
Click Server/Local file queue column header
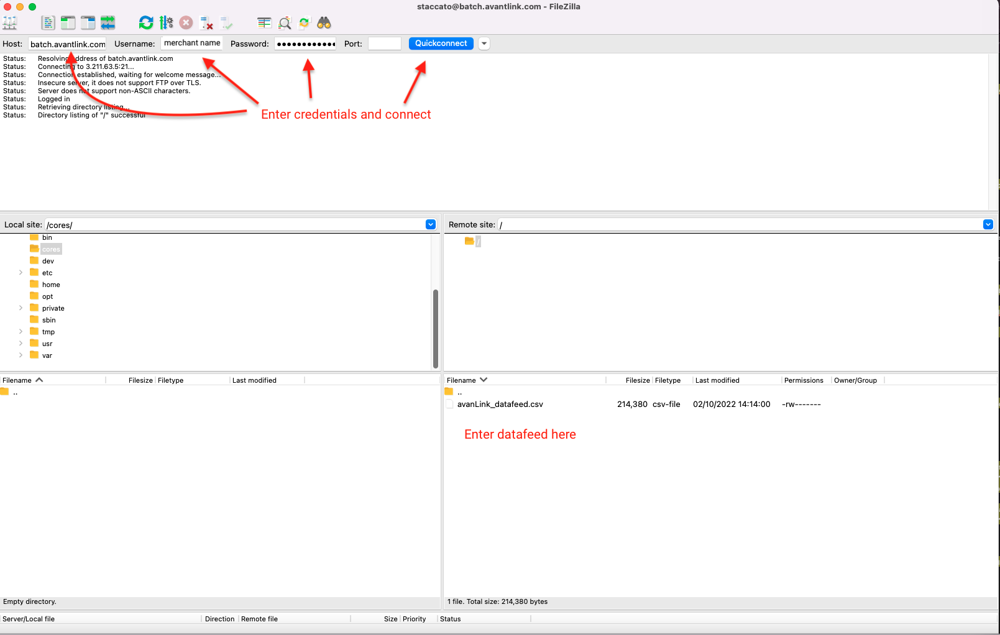click(x=101, y=619)
